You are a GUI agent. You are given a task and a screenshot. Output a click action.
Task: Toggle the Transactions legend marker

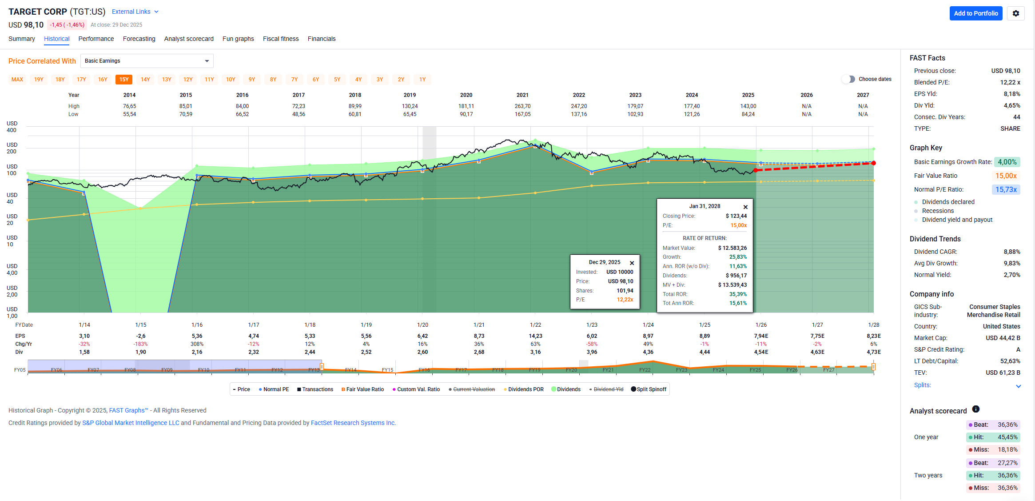pyautogui.click(x=299, y=389)
